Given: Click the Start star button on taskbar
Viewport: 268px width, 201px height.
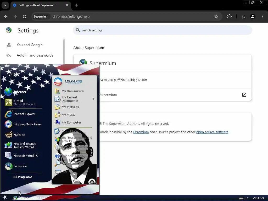Looking at the screenshot, I should click(x=5, y=198).
